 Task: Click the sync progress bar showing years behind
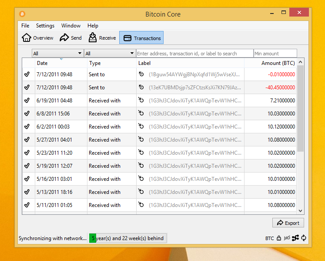pos(127,238)
